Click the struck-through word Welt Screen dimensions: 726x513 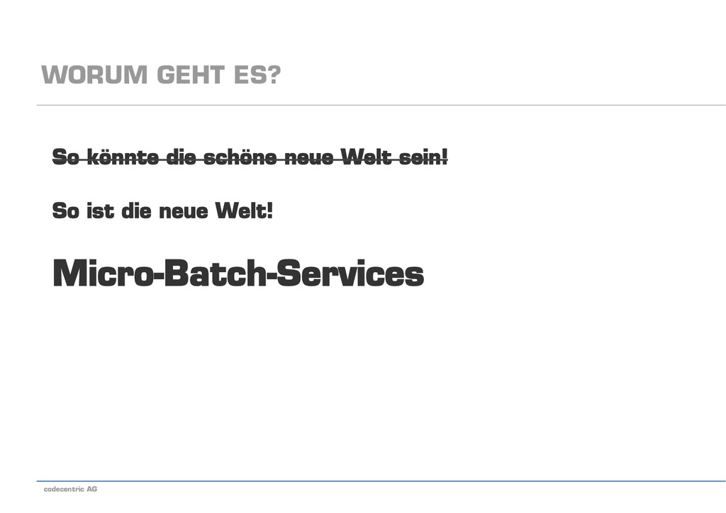[x=367, y=157]
